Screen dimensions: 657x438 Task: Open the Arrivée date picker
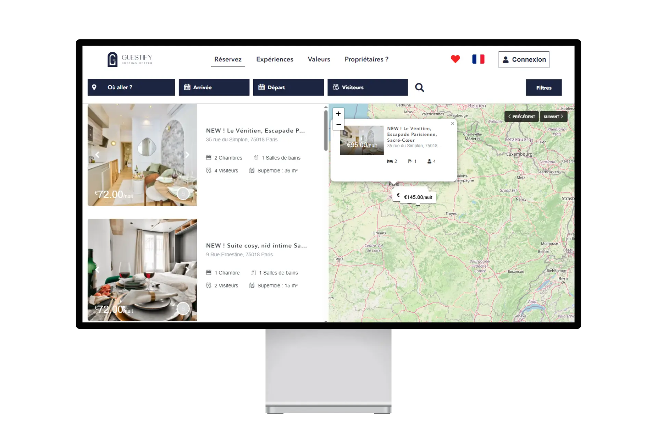[x=214, y=87]
